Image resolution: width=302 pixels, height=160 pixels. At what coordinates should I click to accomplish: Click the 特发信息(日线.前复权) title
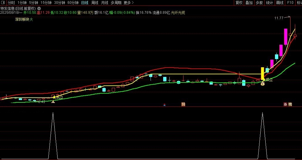(18, 8)
